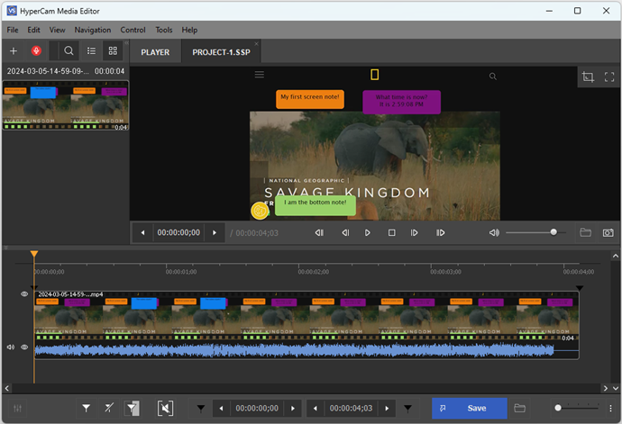This screenshot has width=622, height=424.
Task: Add a marker with filter-shaped icon
Action: click(x=86, y=408)
